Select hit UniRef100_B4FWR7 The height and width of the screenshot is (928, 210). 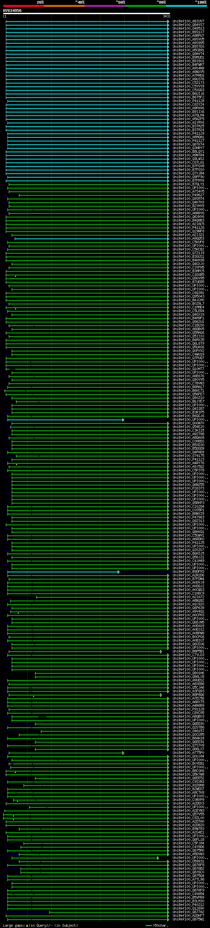click(188, 65)
